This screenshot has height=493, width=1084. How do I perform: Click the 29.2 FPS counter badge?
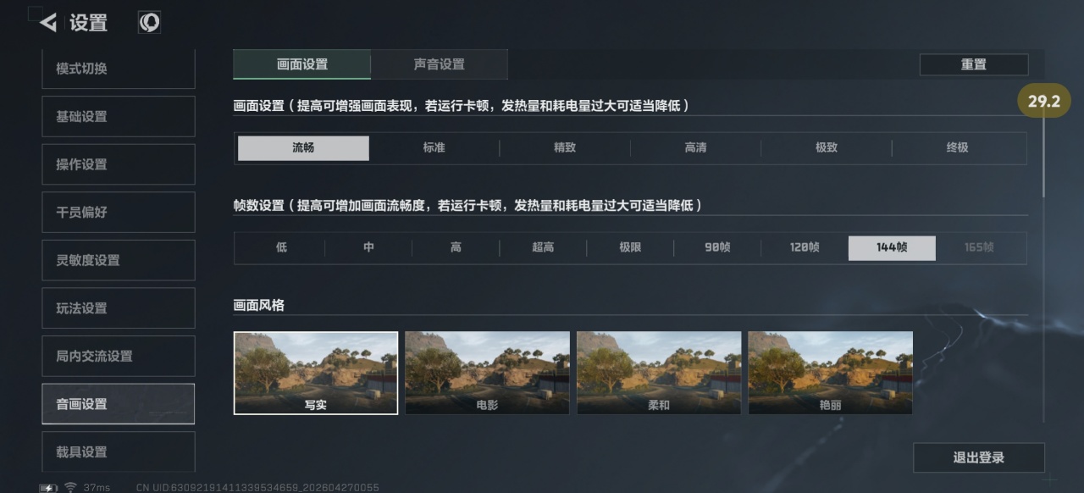coord(1044,102)
